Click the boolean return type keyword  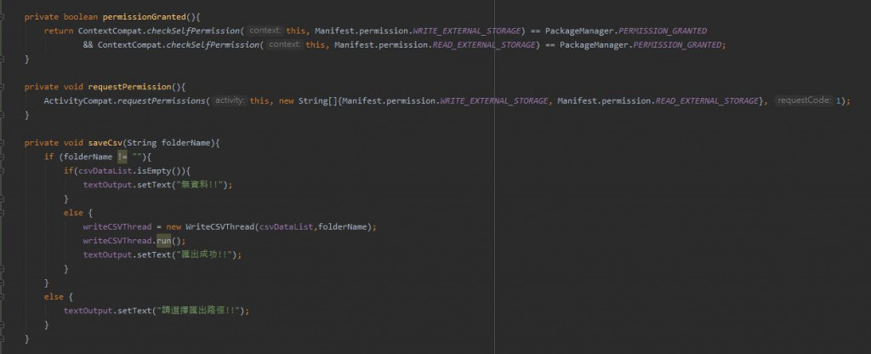pyautogui.click(x=81, y=17)
